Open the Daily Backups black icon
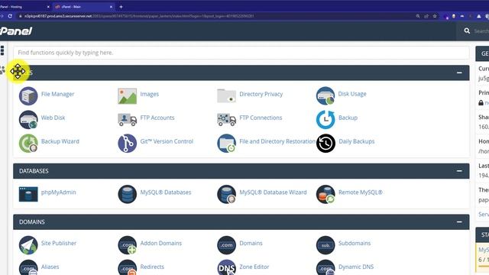Viewport: 489px width, 275px height. pyautogui.click(x=325, y=143)
